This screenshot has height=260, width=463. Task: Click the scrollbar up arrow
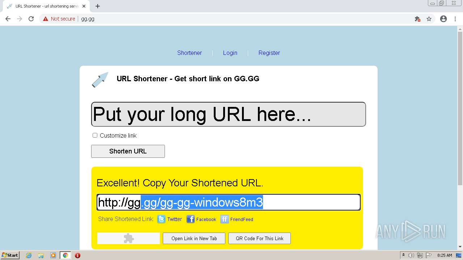click(460, 29)
